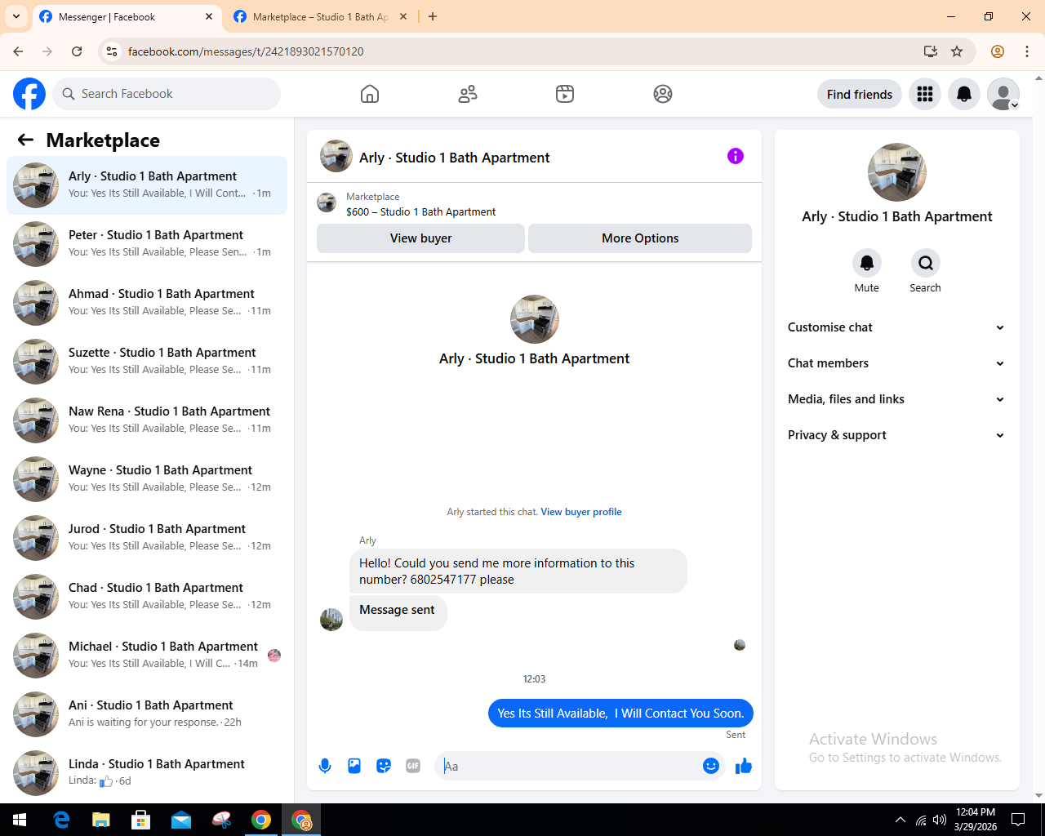Open Suzette's Studio 1 Bath Apartment chat

pos(147,362)
